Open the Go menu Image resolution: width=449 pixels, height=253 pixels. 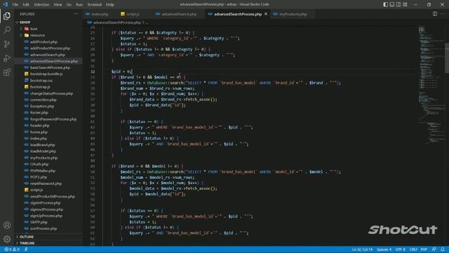pyautogui.click(x=69, y=5)
